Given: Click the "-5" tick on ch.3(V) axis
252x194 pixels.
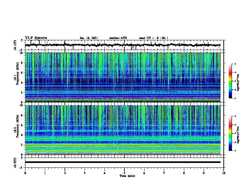Looking at the screenshot, I should click(21, 168).
